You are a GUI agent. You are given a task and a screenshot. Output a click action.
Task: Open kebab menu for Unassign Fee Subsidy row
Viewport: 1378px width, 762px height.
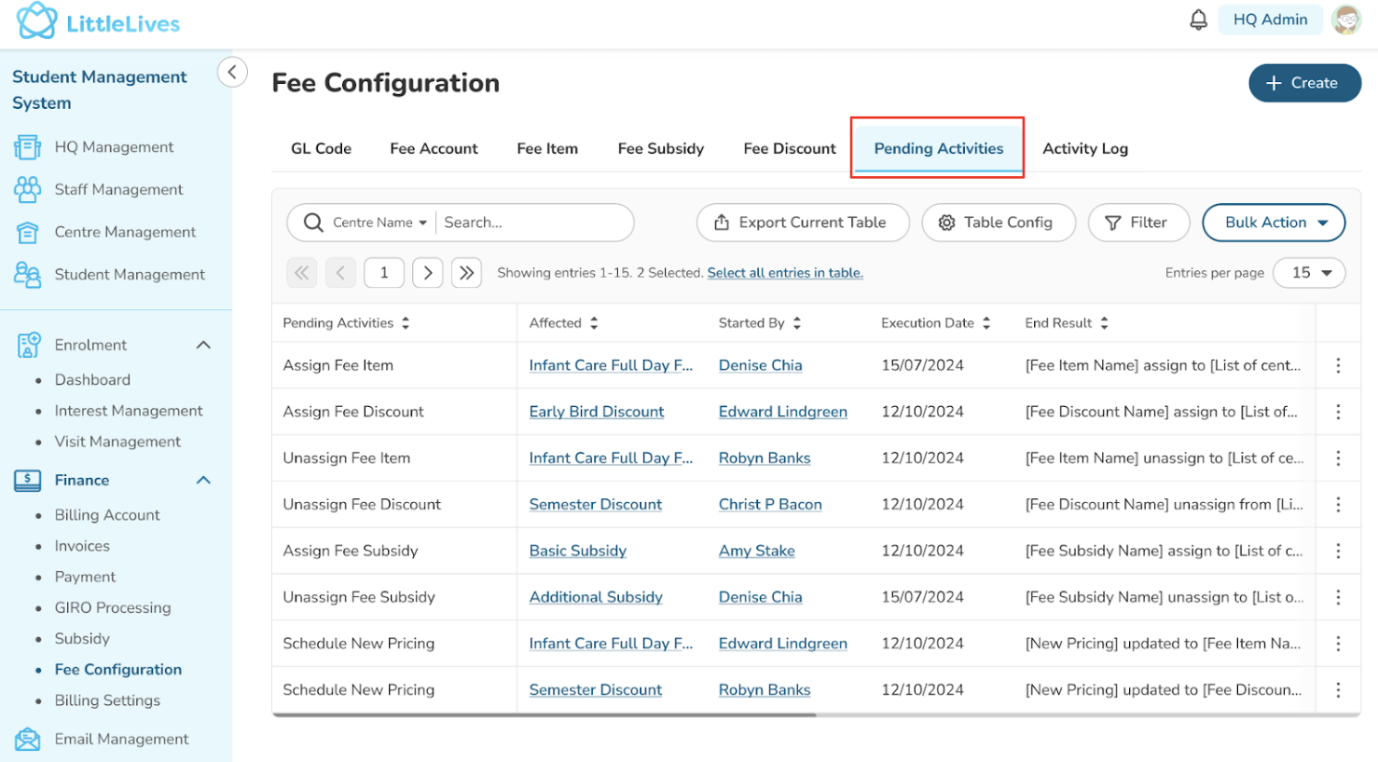point(1337,597)
